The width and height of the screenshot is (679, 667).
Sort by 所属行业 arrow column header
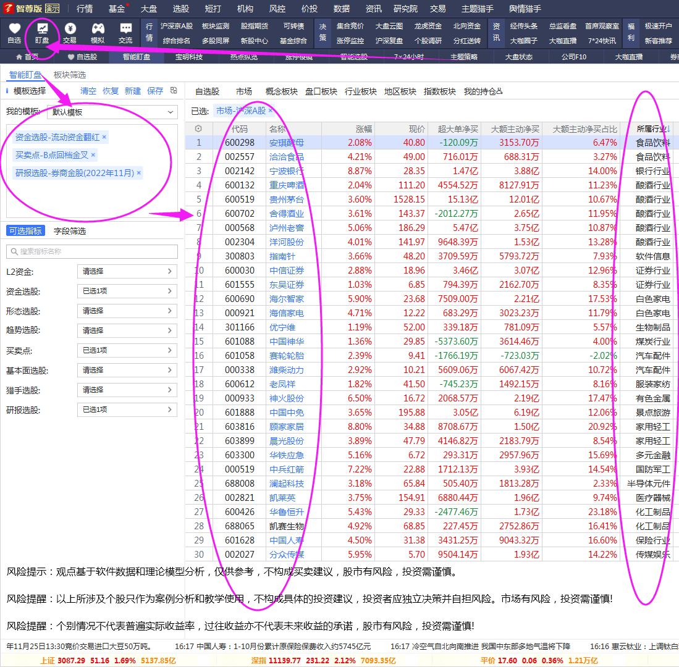653,128
